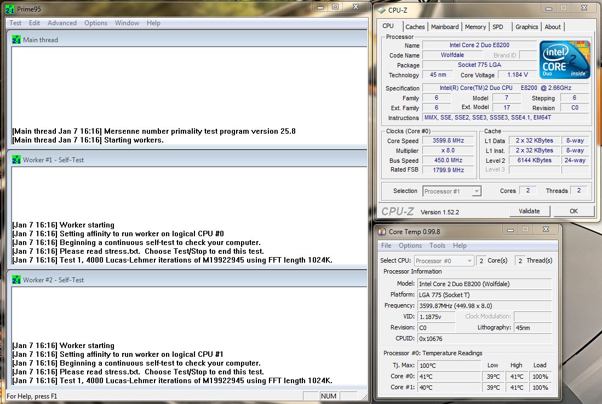
Task: Select the CPU tab in CPU-Z
Action: click(388, 26)
